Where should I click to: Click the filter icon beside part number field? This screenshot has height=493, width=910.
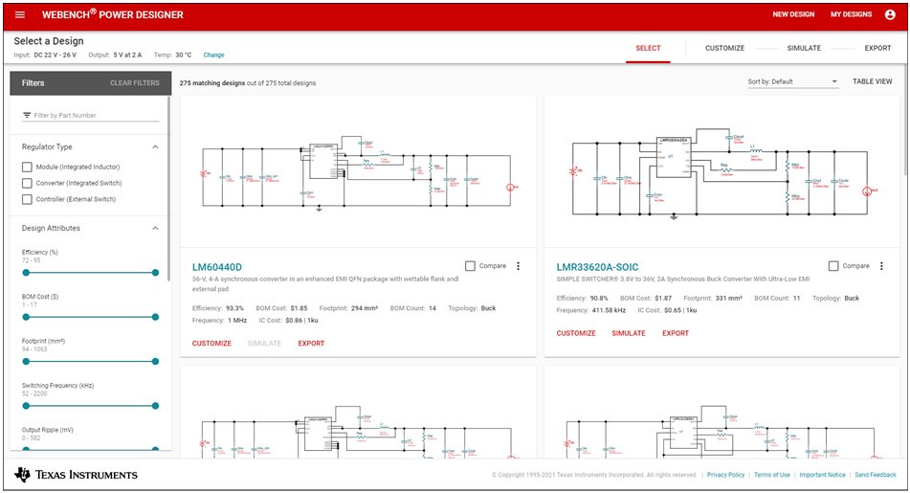[27, 115]
